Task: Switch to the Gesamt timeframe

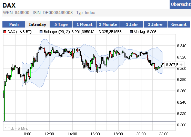Action: click(x=179, y=24)
